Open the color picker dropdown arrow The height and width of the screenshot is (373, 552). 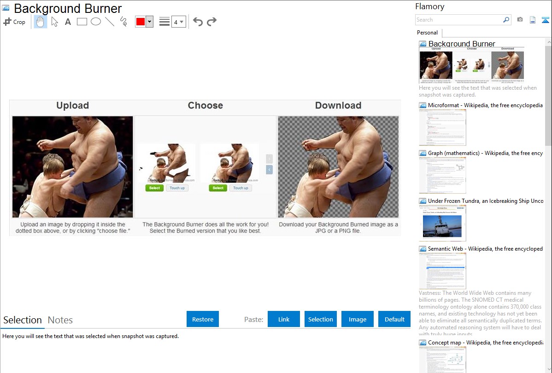click(x=150, y=22)
